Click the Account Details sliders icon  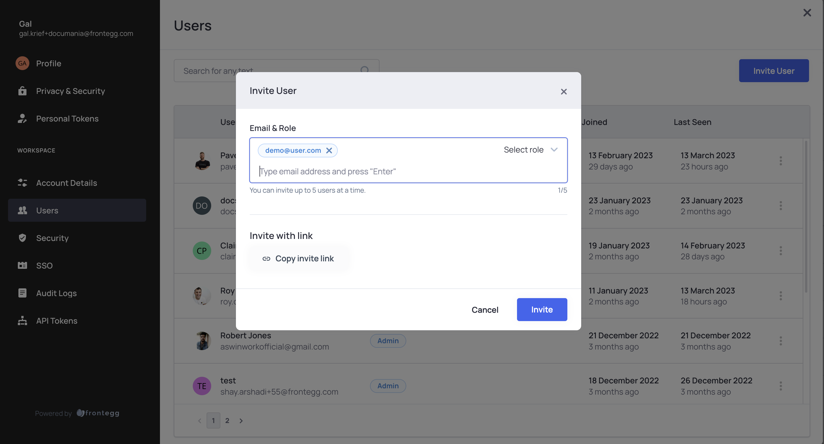(x=22, y=183)
